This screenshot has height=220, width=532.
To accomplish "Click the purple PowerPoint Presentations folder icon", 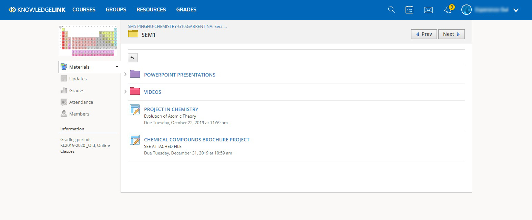I will tap(135, 74).
